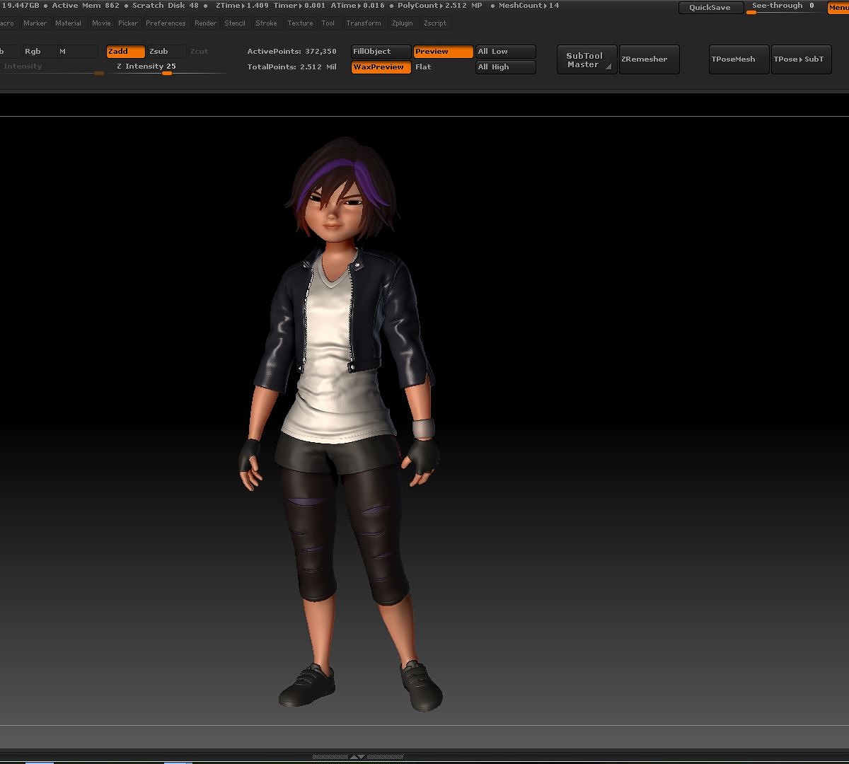Screen dimensions: 849x764
Task: Disable the Zadd sculpt mode
Action: [126, 52]
